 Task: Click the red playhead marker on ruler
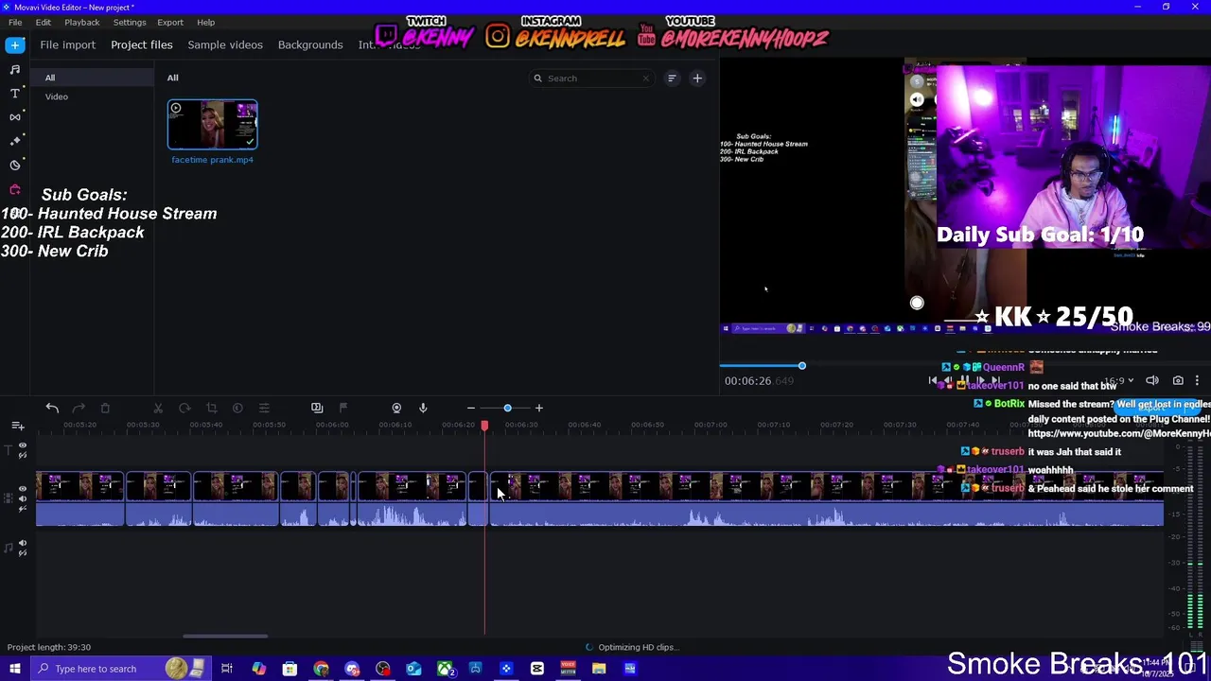[484, 428]
